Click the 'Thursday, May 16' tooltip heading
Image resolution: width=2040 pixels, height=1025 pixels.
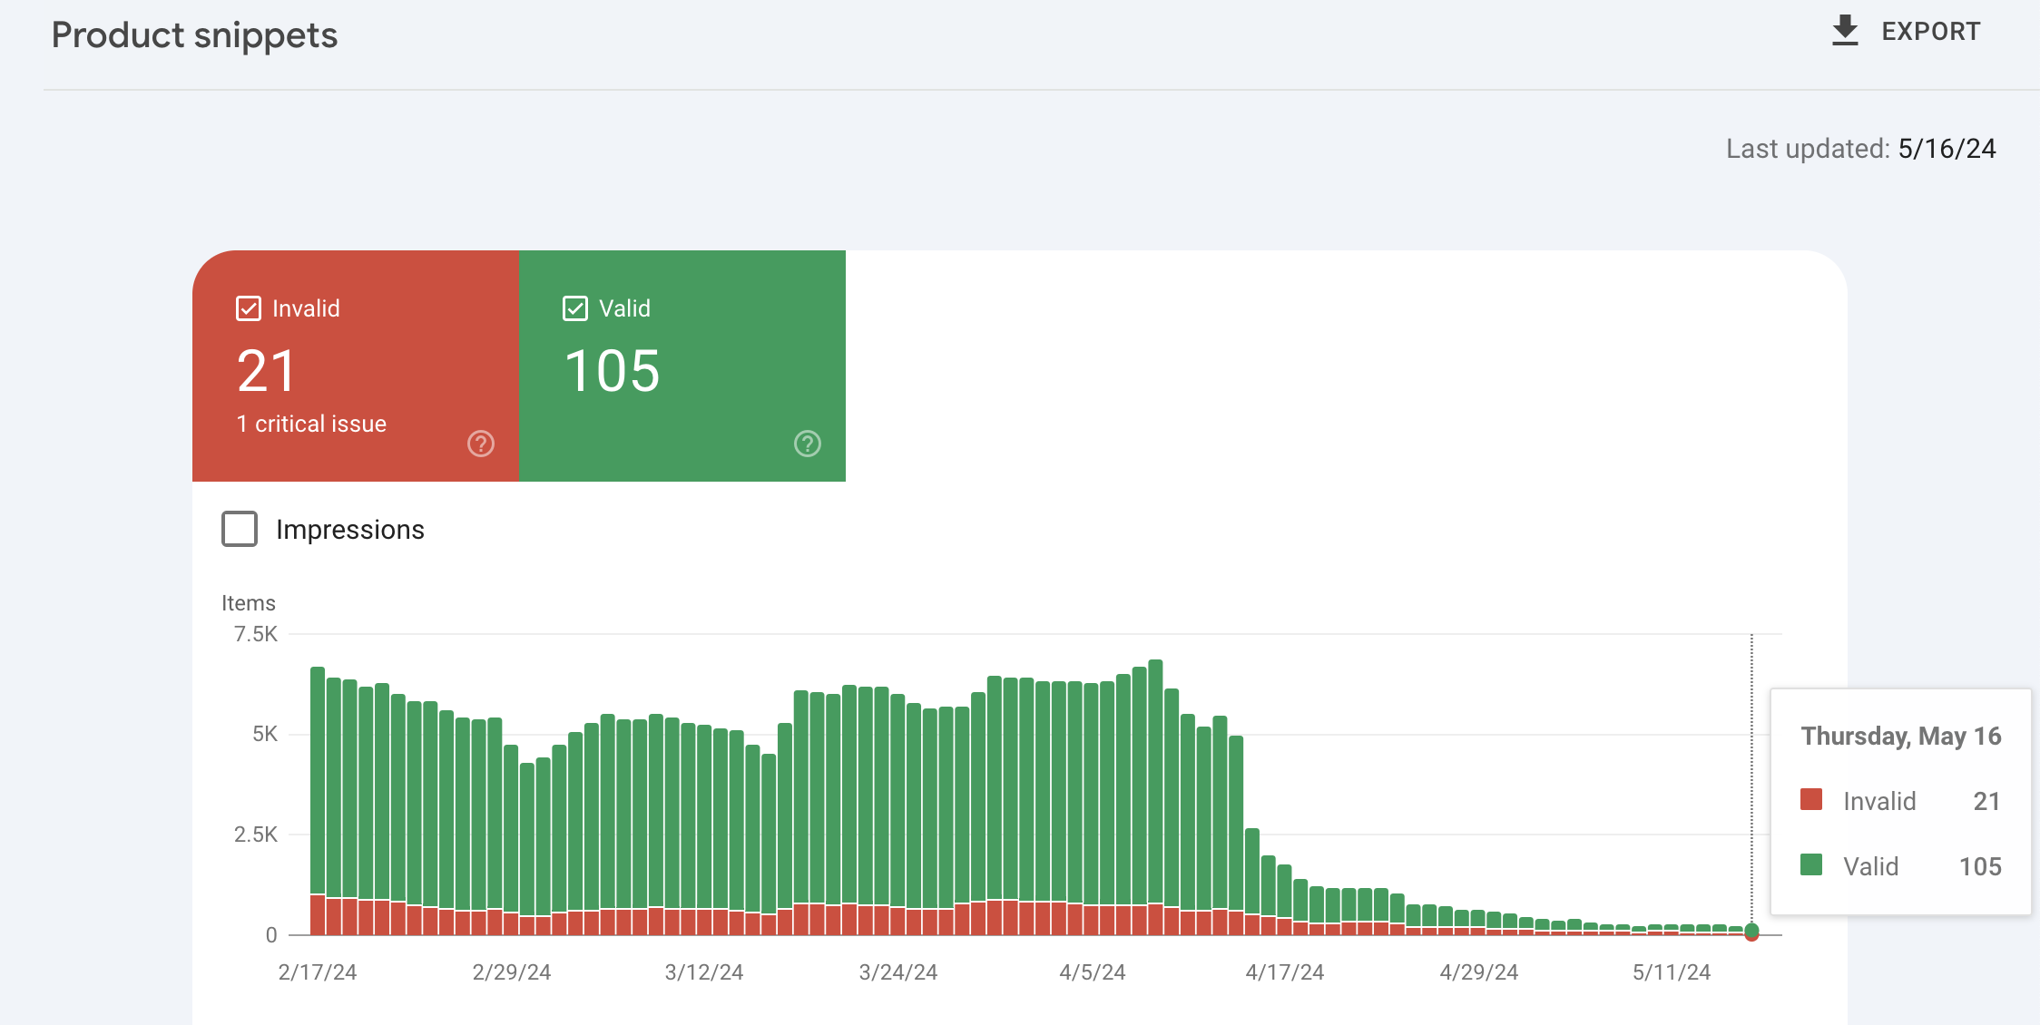click(x=1901, y=736)
